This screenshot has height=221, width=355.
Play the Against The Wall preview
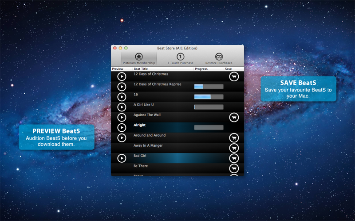[122, 117]
